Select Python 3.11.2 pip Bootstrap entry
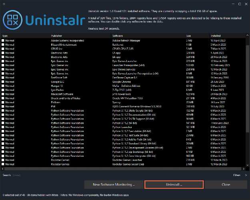The width and height of the screenshot is (250, 200). 132,152
